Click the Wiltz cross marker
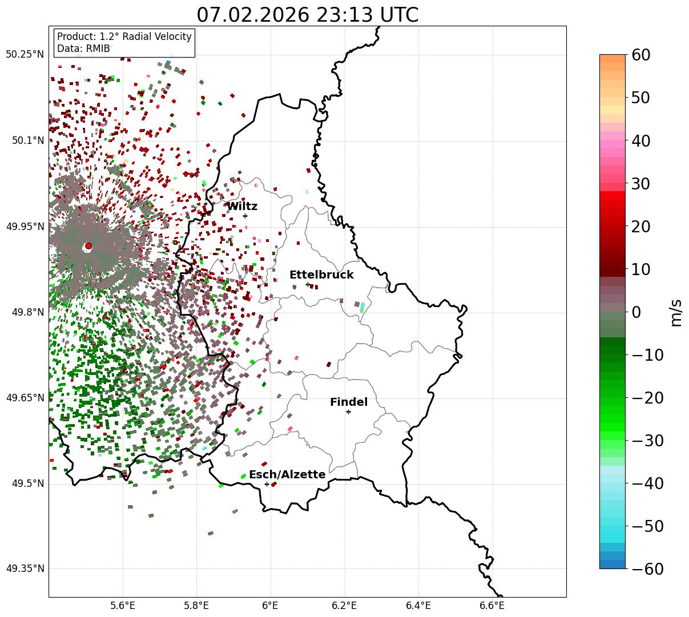This screenshot has height=617, width=689. click(245, 216)
